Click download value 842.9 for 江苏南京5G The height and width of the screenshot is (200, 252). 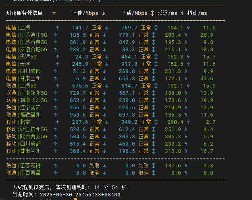tap(127, 42)
